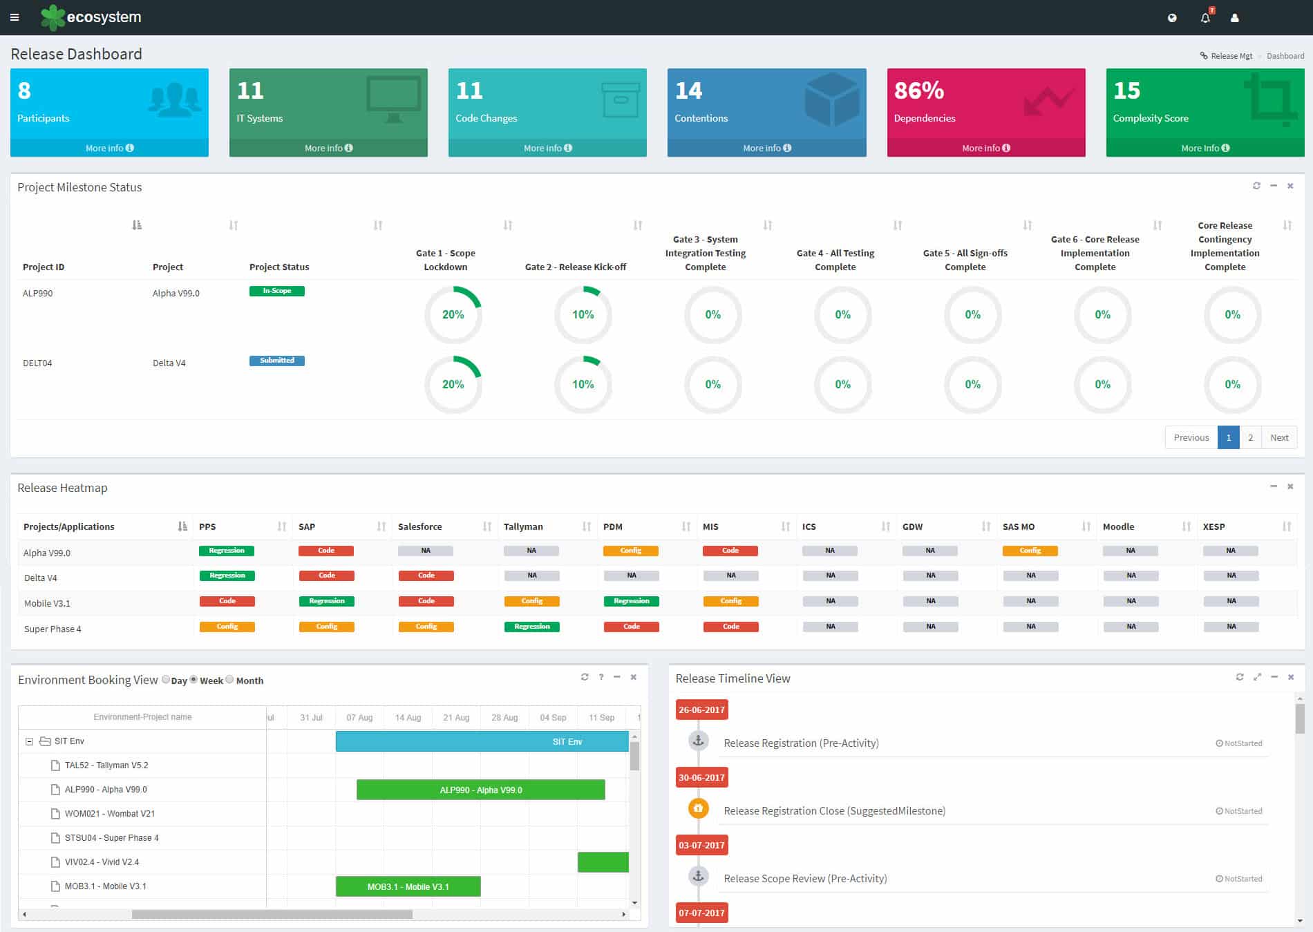Screen dimensions: 1313x932
Task: Sort heatmap by SAP column icon
Action: (x=381, y=526)
